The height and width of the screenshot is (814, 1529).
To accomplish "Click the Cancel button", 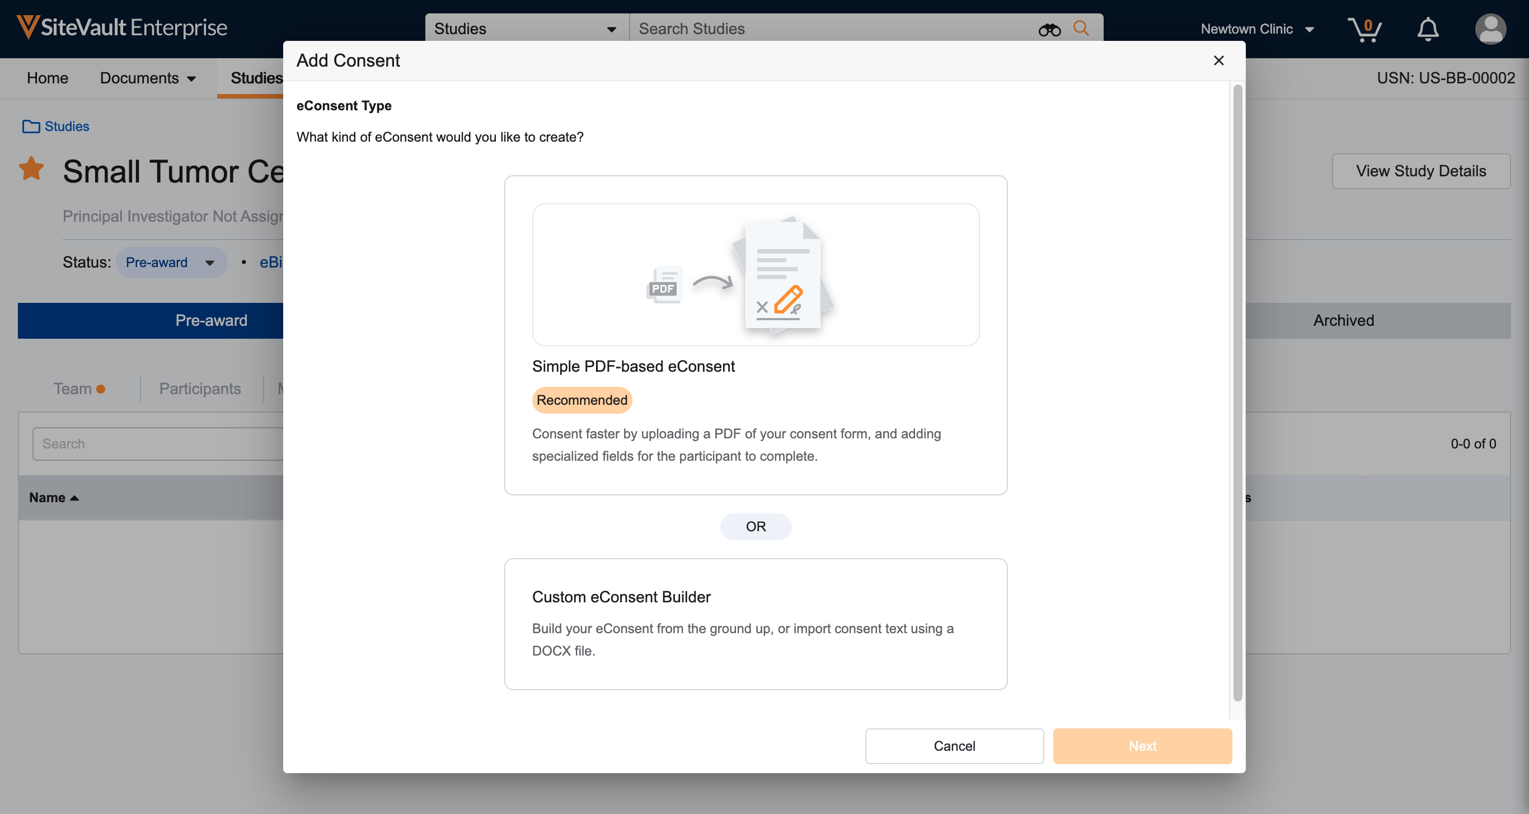I will [954, 746].
